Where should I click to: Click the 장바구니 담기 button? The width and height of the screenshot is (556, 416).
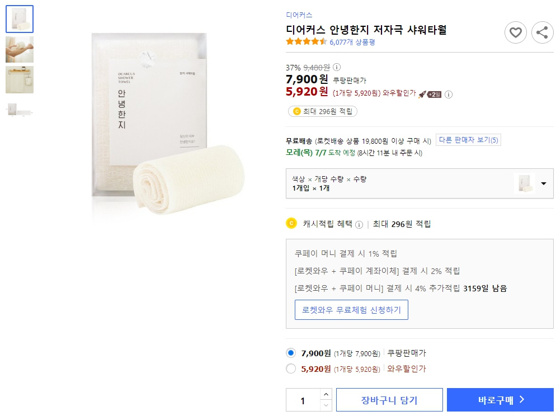389,399
